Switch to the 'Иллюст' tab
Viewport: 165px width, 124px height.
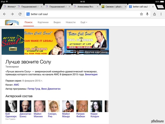click(x=10, y=7)
